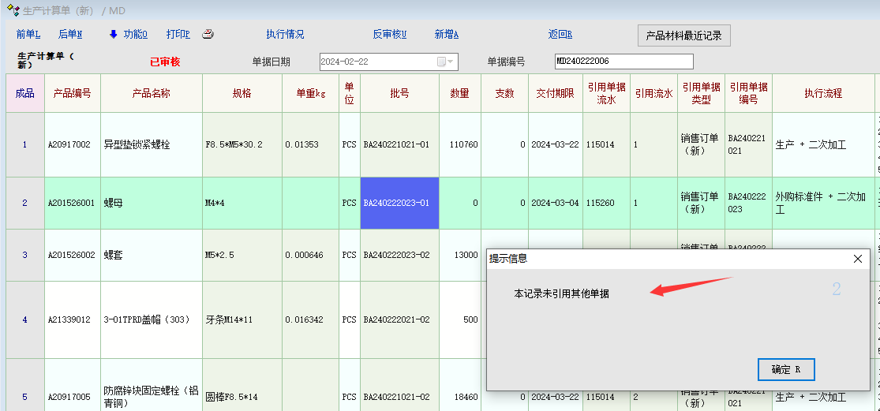Click 打印 to print the document
Image resolution: width=880 pixels, height=411 pixels.
click(x=178, y=35)
